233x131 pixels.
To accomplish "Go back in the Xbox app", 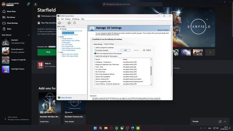I will (35, 4).
